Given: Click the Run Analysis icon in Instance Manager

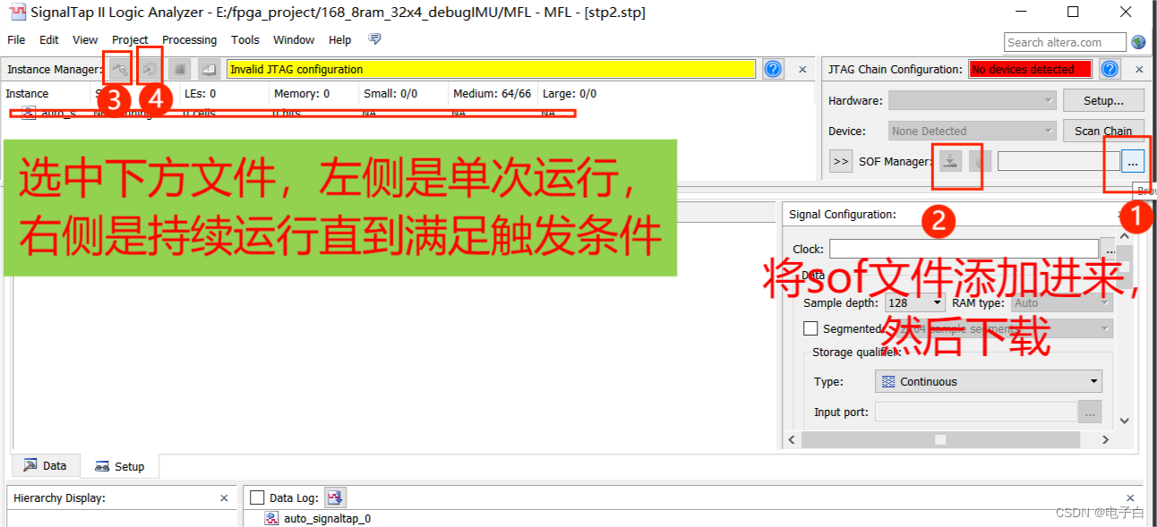Looking at the screenshot, I should click(119, 69).
